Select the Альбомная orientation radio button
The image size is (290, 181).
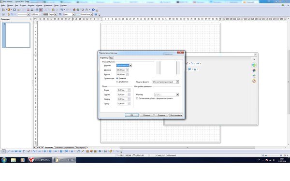point(117,82)
